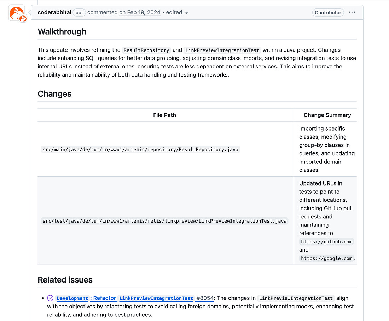Open pull request #8054
Screen dimensions: 389x321
pos(204,298)
